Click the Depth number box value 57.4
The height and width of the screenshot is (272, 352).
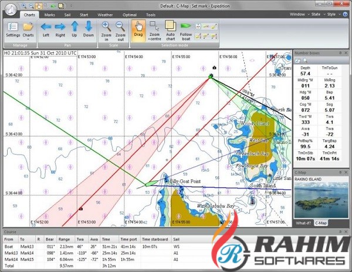305,74
